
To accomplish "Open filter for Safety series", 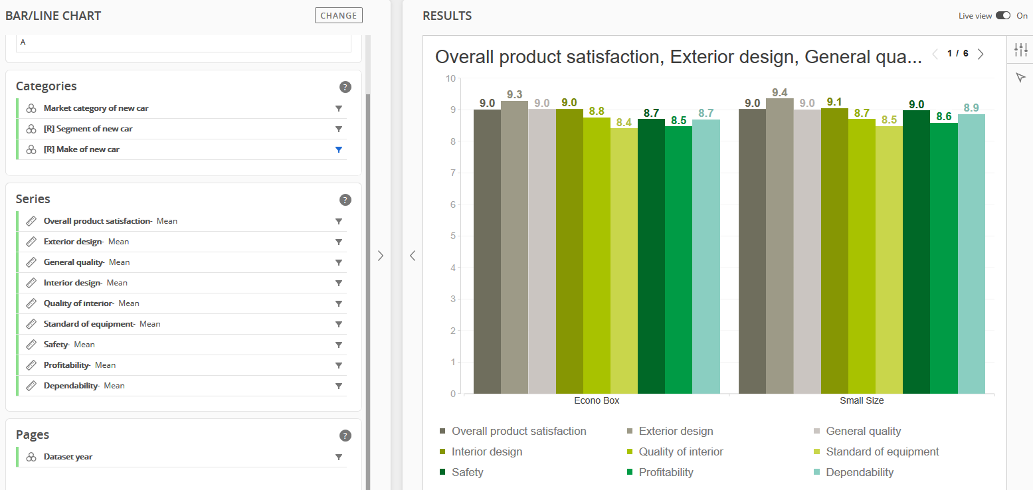I will click(x=339, y=345).
